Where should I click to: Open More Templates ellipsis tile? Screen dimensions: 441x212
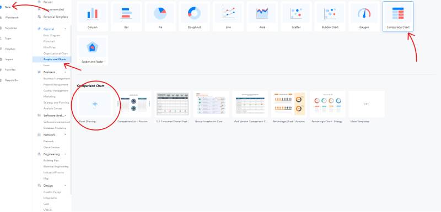(x=366, y=104)
